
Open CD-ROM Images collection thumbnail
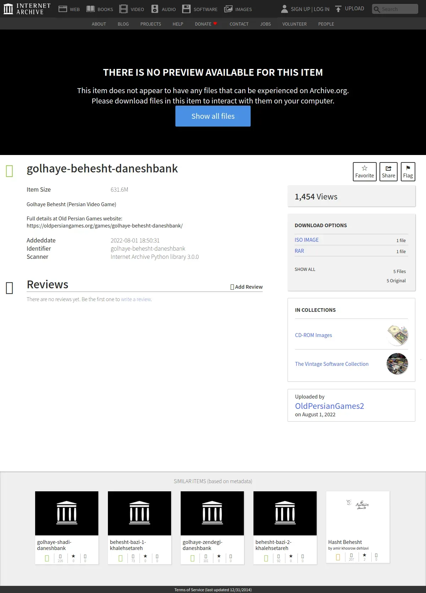[x=397, y=335]
